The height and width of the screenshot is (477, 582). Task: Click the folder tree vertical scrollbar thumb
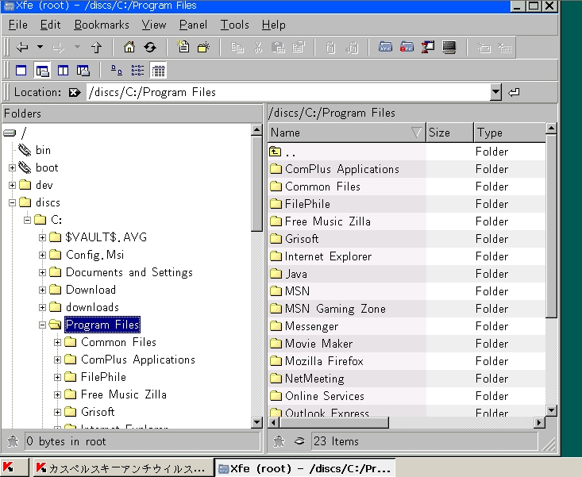[x=256, y=183]
